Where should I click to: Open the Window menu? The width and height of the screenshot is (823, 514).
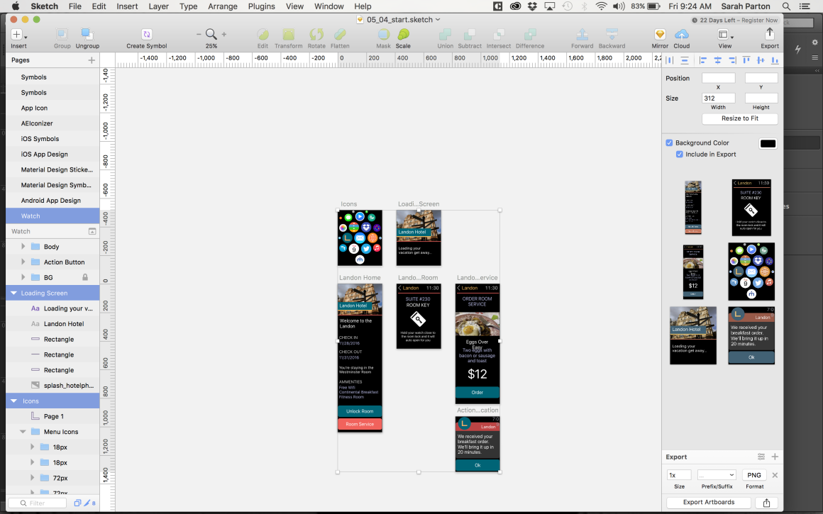click(329, 6)
